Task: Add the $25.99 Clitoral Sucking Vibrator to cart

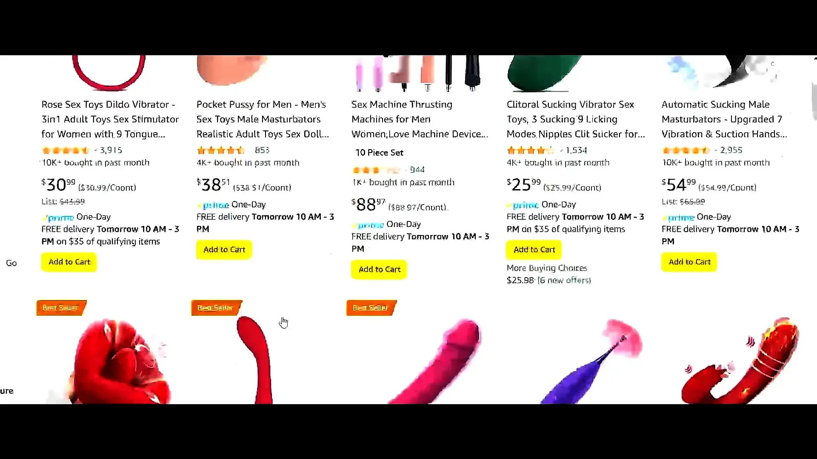Action: point(534,249)
